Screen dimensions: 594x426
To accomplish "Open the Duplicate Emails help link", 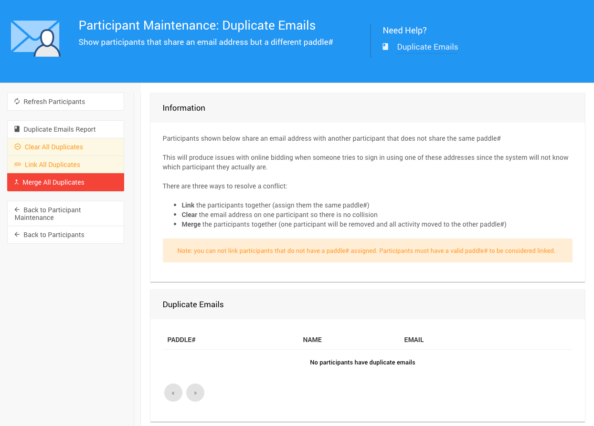I will click(x=427, y=47).
